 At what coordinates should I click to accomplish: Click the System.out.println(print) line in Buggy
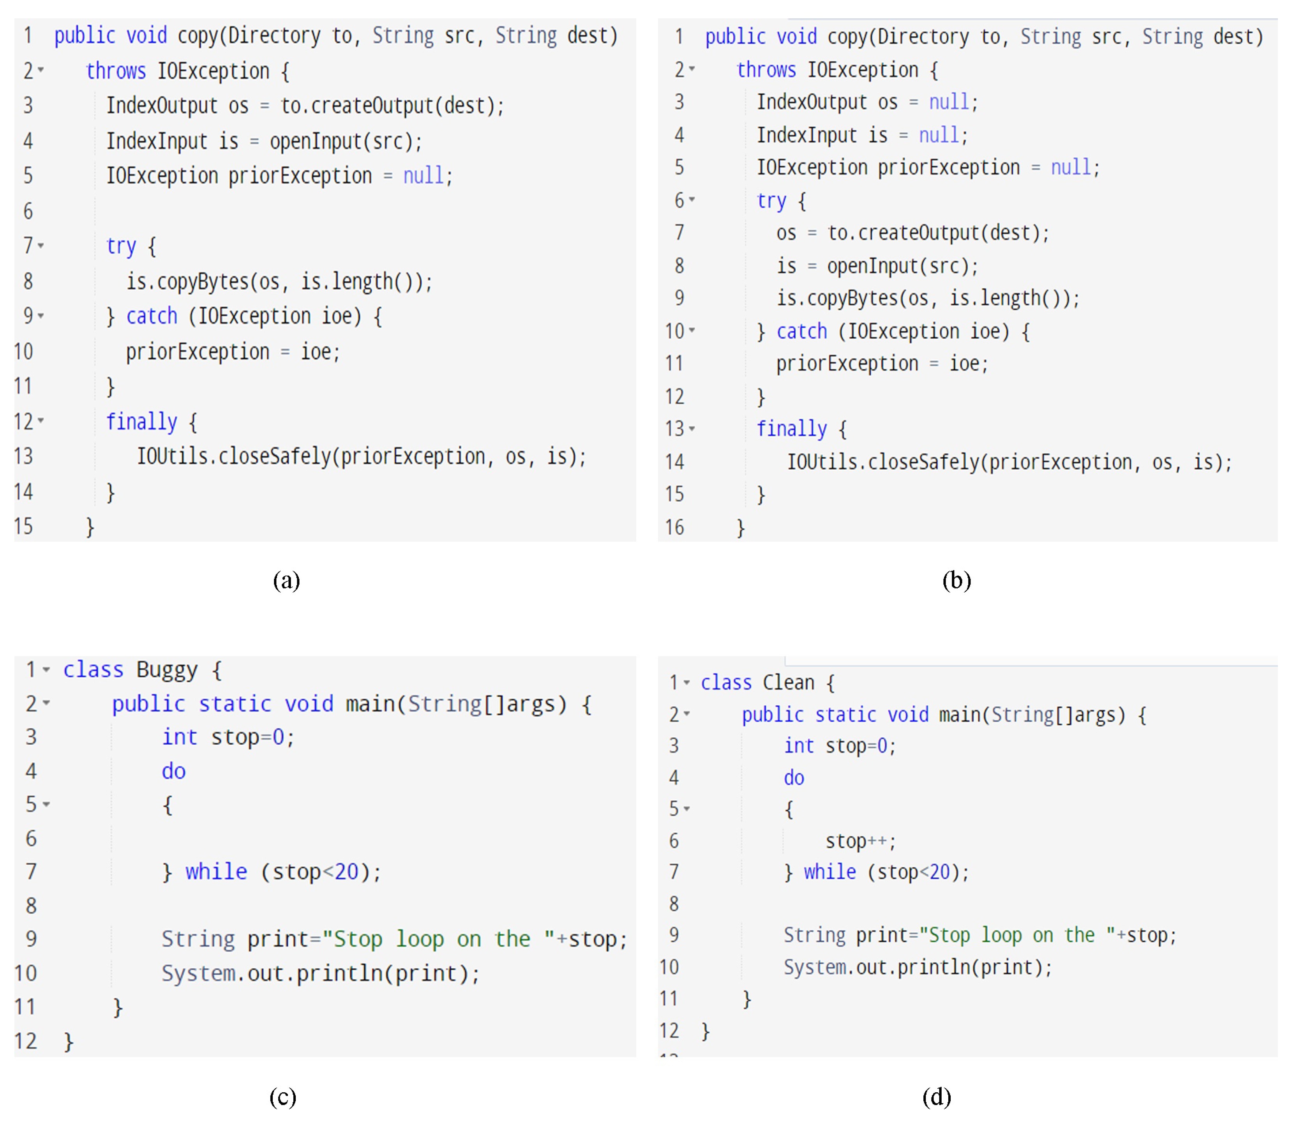tap(320, 973)
